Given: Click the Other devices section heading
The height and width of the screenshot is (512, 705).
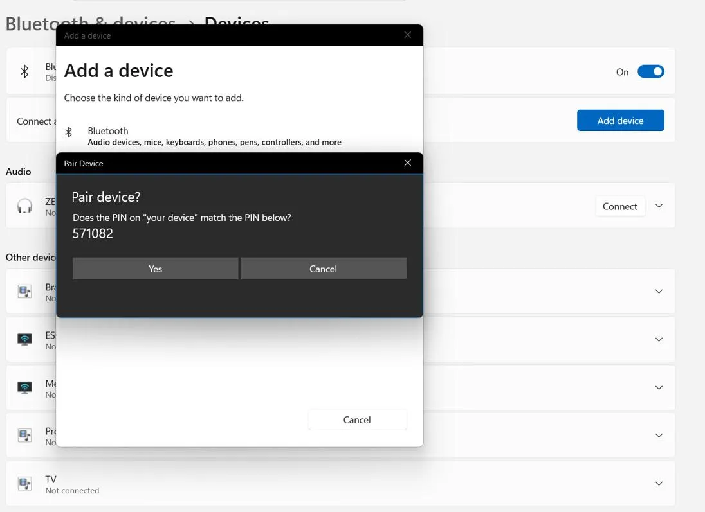Looking at the screenshot, I should tap(31, 257).
